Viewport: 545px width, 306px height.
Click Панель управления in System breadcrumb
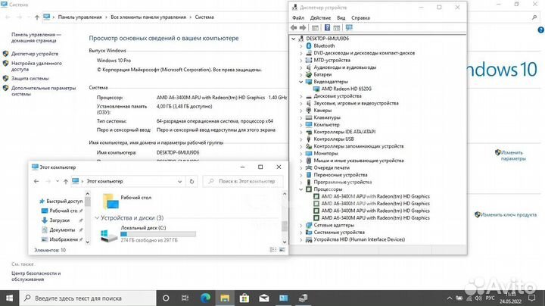[79, 17]
